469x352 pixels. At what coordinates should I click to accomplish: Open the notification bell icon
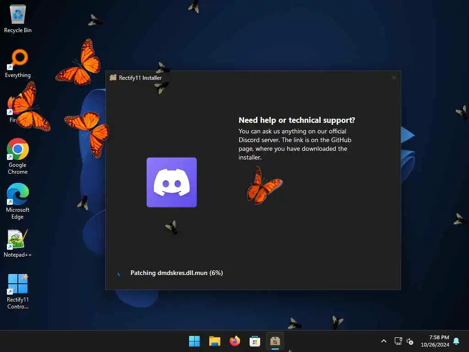457,341
